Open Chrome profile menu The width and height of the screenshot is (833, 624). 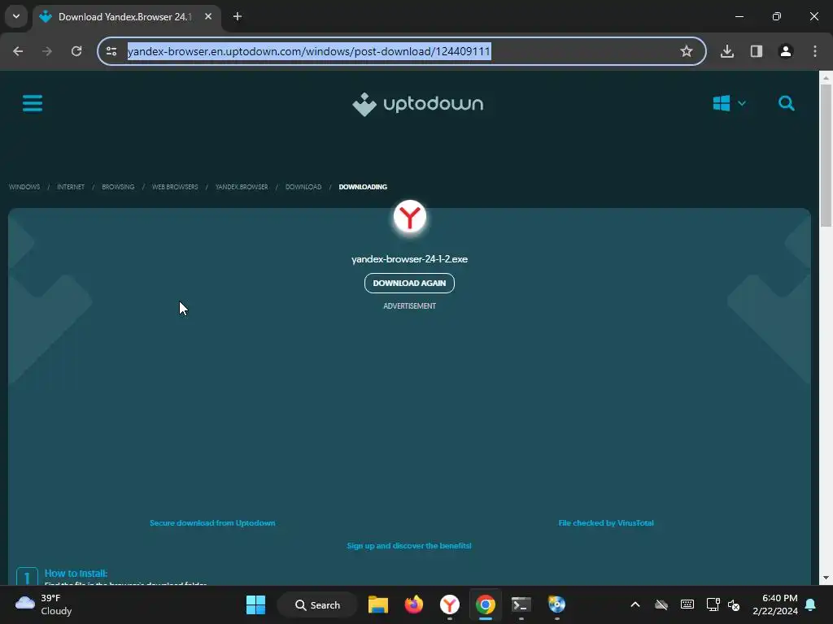pos(786,51)
